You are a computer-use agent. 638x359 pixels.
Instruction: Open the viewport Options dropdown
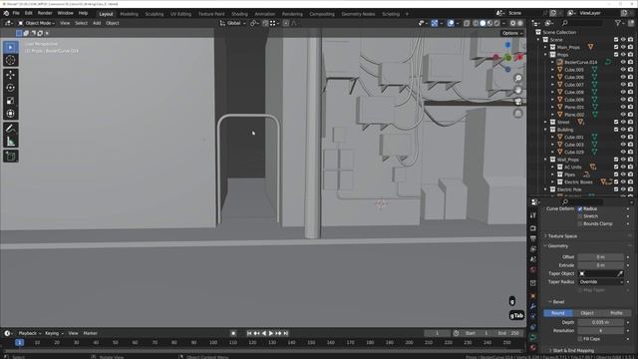click(x=511, y=33)
